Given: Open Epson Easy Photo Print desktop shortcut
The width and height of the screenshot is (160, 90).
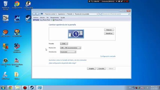Looking at the screenshot, I should click(x=17, y=62).
